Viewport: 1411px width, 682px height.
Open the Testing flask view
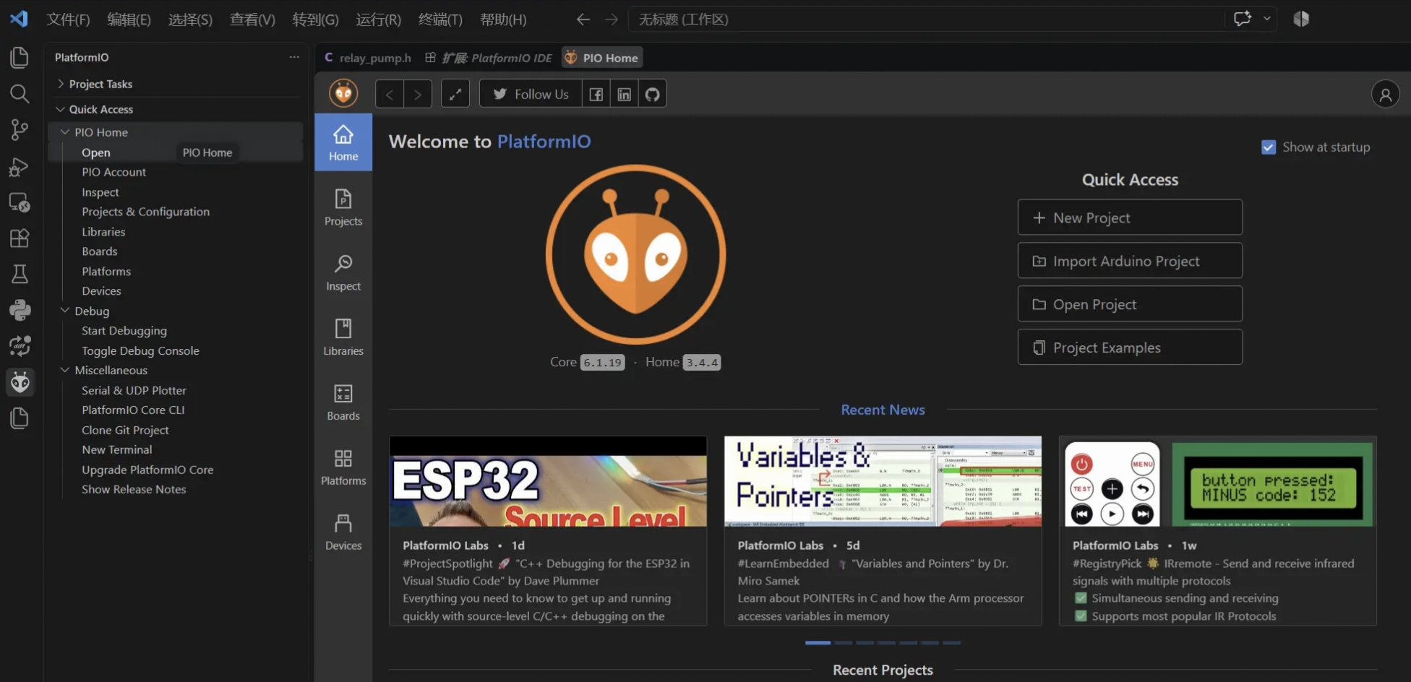(20, 274)
